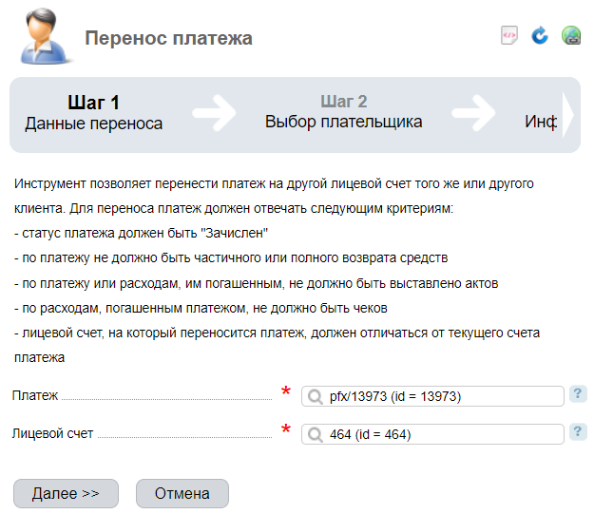
Task: Click the help icon next to Платеж field
Action: click(578, 394)
